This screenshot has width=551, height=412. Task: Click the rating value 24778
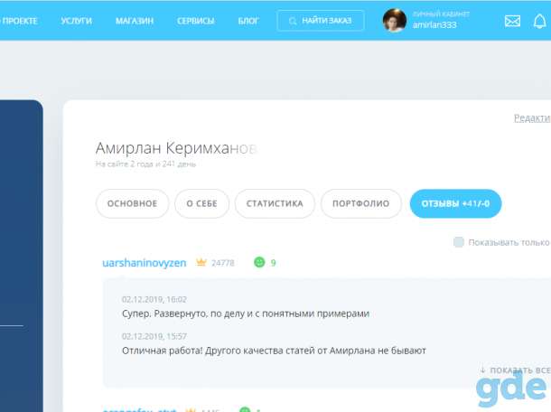[223, 263]
